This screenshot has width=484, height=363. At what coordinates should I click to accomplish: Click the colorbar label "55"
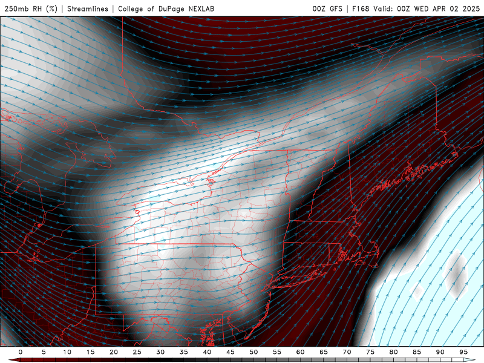click(x=277, y=352)
